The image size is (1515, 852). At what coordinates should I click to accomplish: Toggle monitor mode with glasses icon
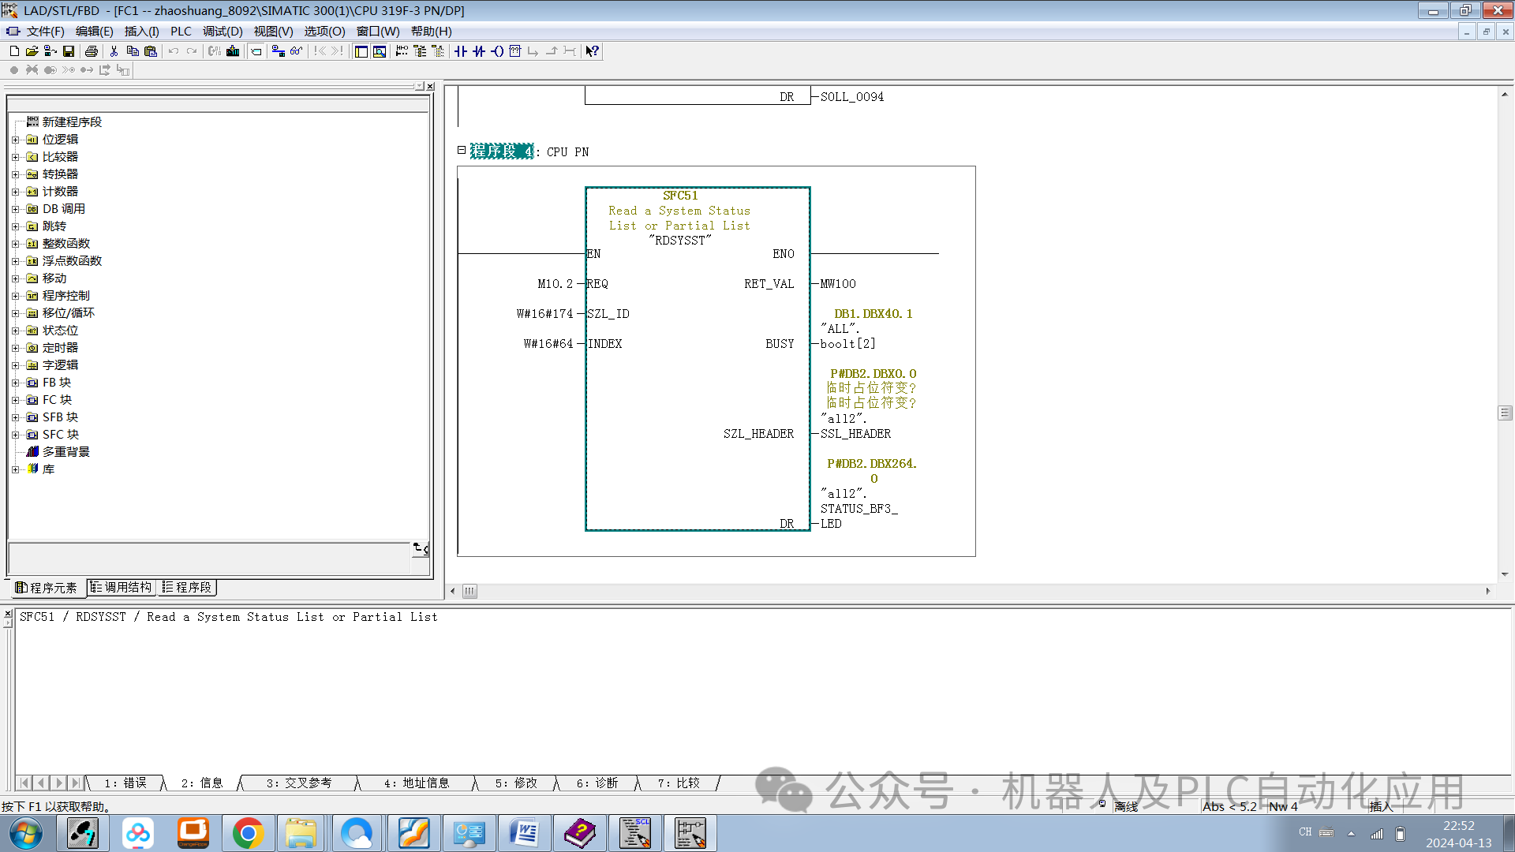click(x=296, y=51)
